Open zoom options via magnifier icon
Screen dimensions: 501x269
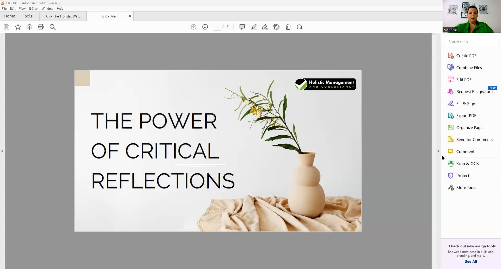52,27
